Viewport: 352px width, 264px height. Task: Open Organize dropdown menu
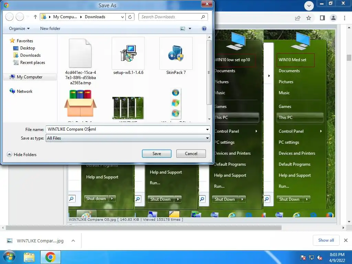(x=19, y=29)
